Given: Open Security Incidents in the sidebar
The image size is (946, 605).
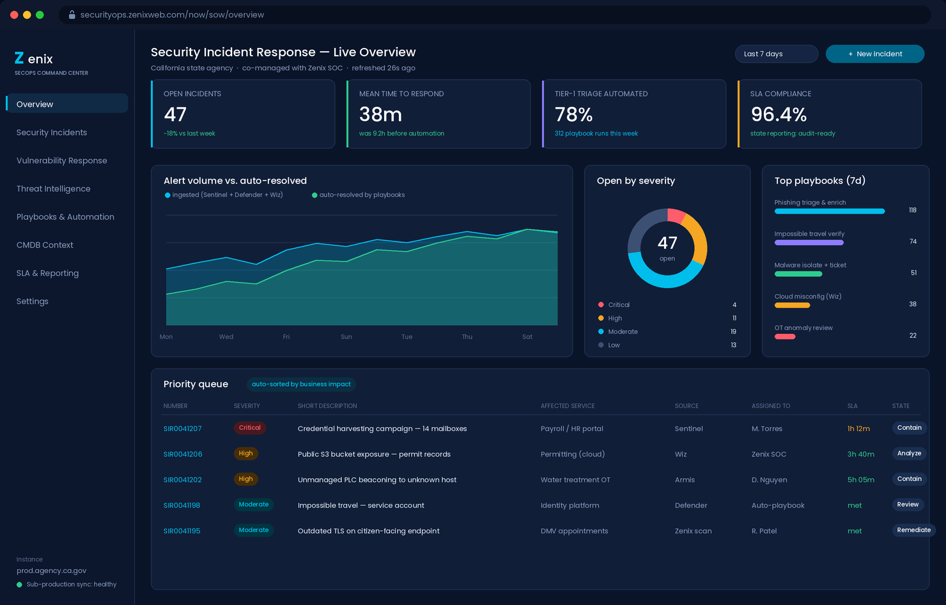Looking at the screenshot, I should tap(52, 132).
